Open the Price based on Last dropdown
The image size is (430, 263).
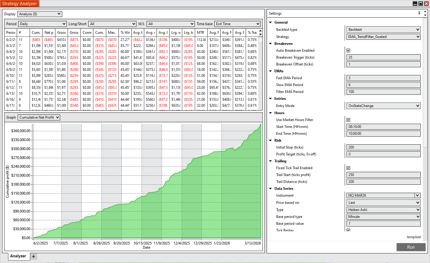383,203
